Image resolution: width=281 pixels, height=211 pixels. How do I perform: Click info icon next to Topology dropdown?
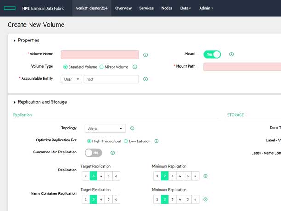(132, 129)
